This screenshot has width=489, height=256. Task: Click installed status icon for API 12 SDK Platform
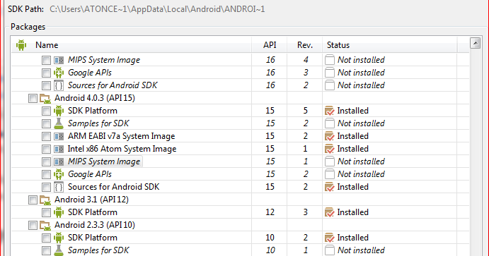(329, 212)
